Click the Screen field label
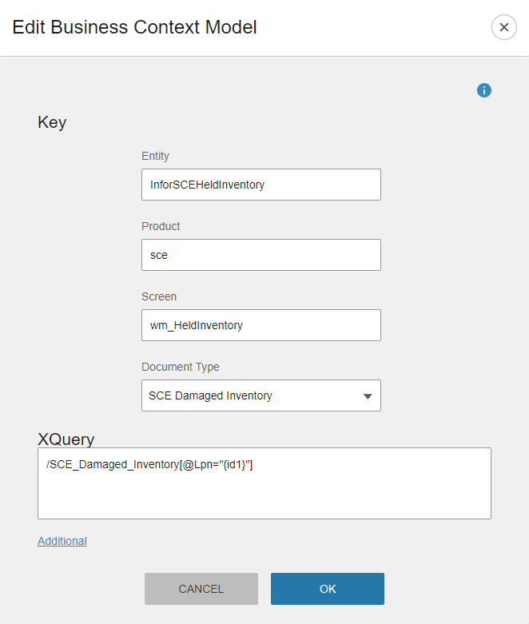Viewport: 529px width, 624px height. [x=159, y=296]
